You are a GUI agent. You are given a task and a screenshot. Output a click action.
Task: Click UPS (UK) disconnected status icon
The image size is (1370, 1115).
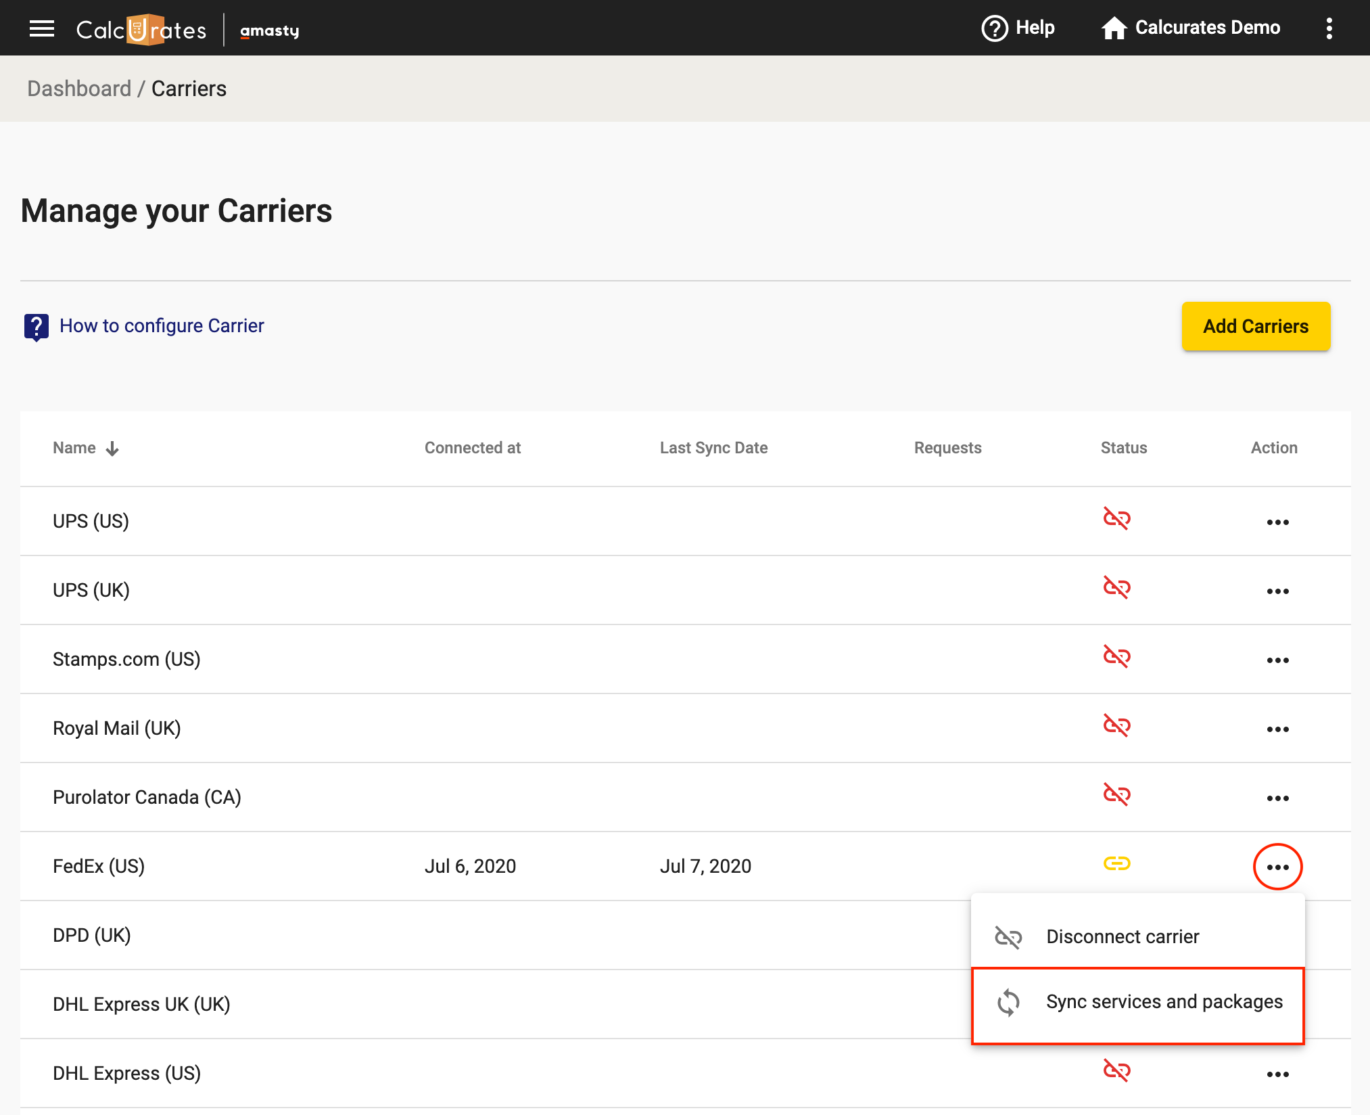click(1116, 588)
